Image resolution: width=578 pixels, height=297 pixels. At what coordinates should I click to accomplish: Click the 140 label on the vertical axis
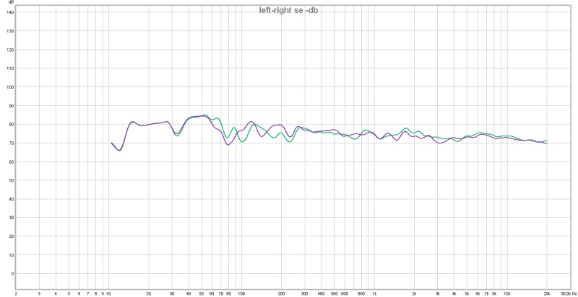[10, 12]
